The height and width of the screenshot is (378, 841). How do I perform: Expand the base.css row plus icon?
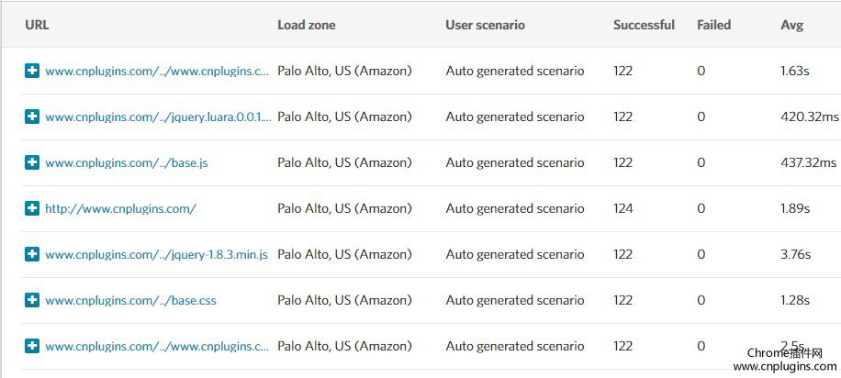(32, 300)
